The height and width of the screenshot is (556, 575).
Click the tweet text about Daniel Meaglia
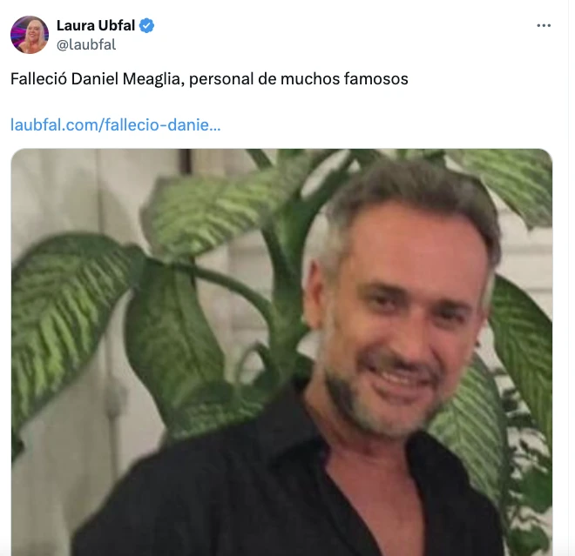point(209,79)
